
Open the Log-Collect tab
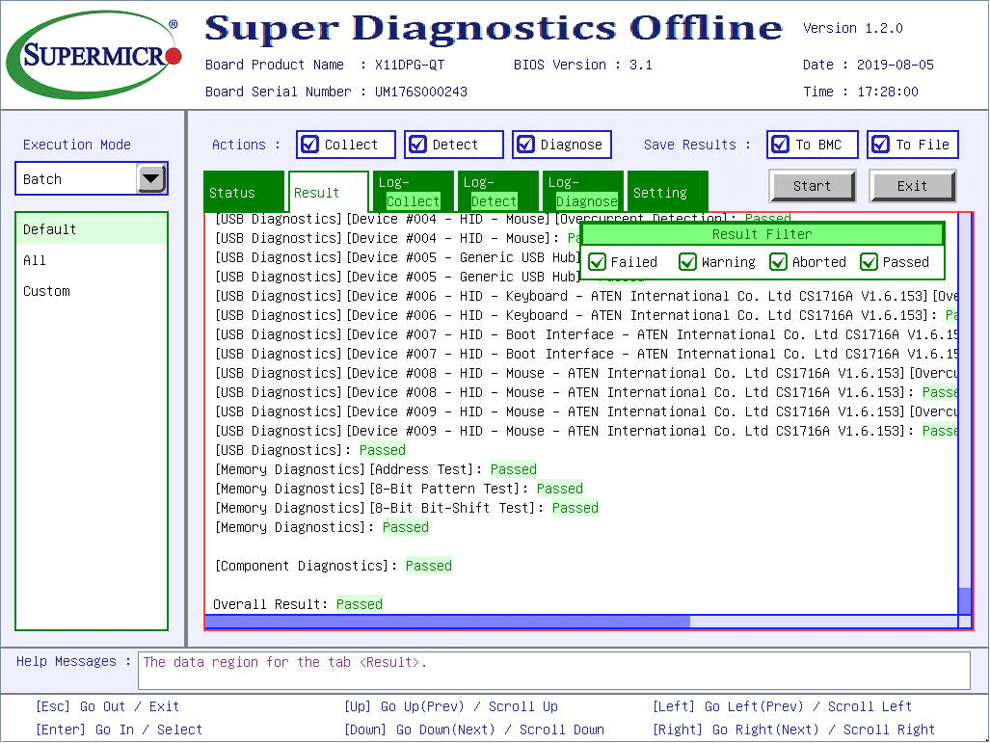(413, 192)
